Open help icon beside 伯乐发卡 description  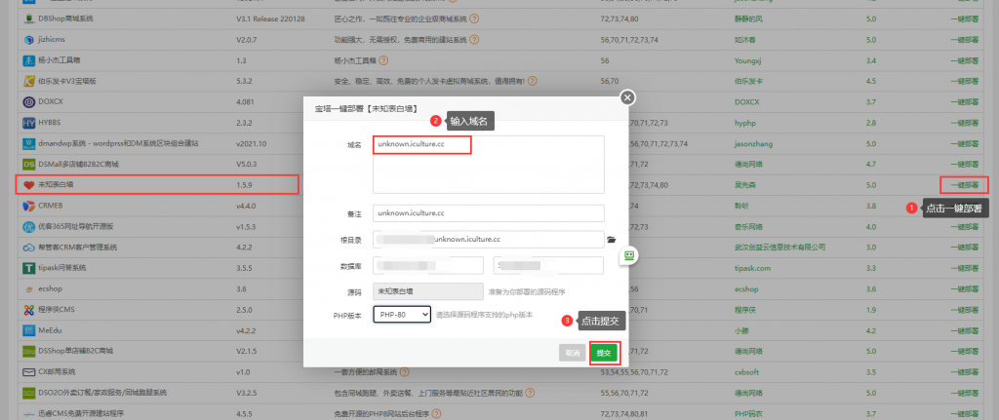pos(532,81)
